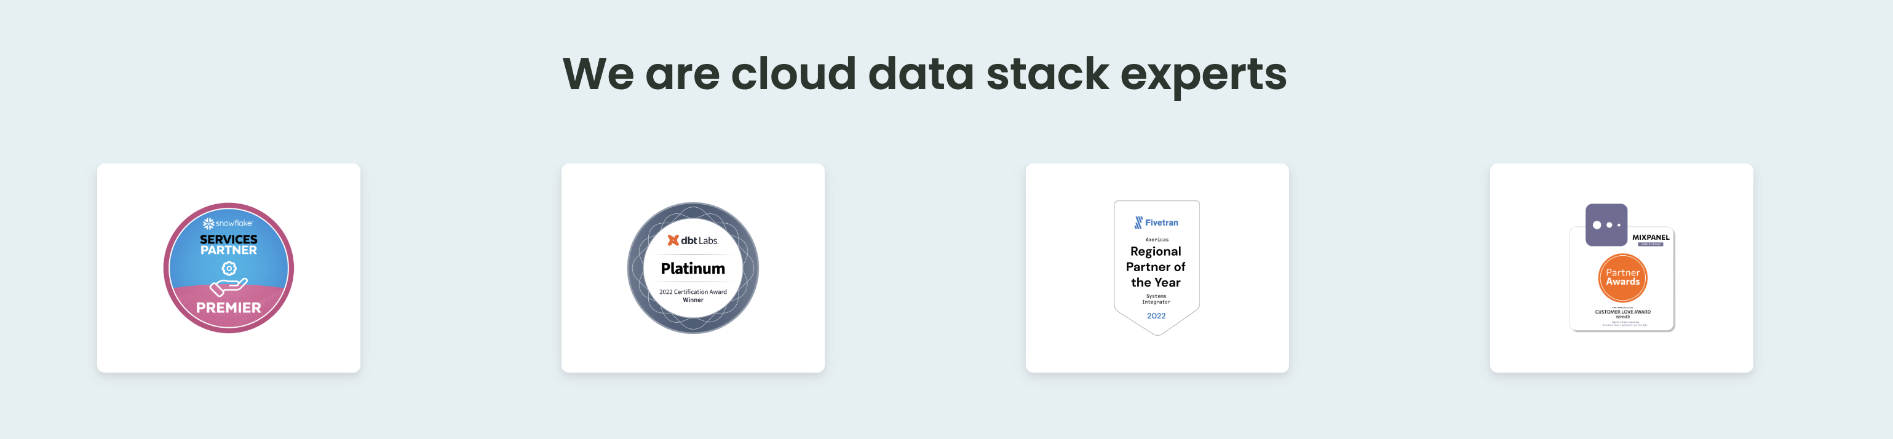Click Regional Partner of the Year text

[1156, 266]
